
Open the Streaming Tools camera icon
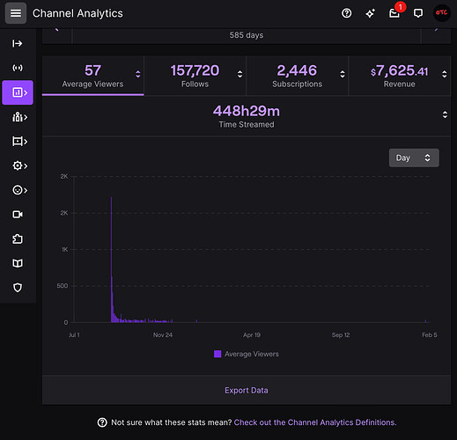(18, 215)
